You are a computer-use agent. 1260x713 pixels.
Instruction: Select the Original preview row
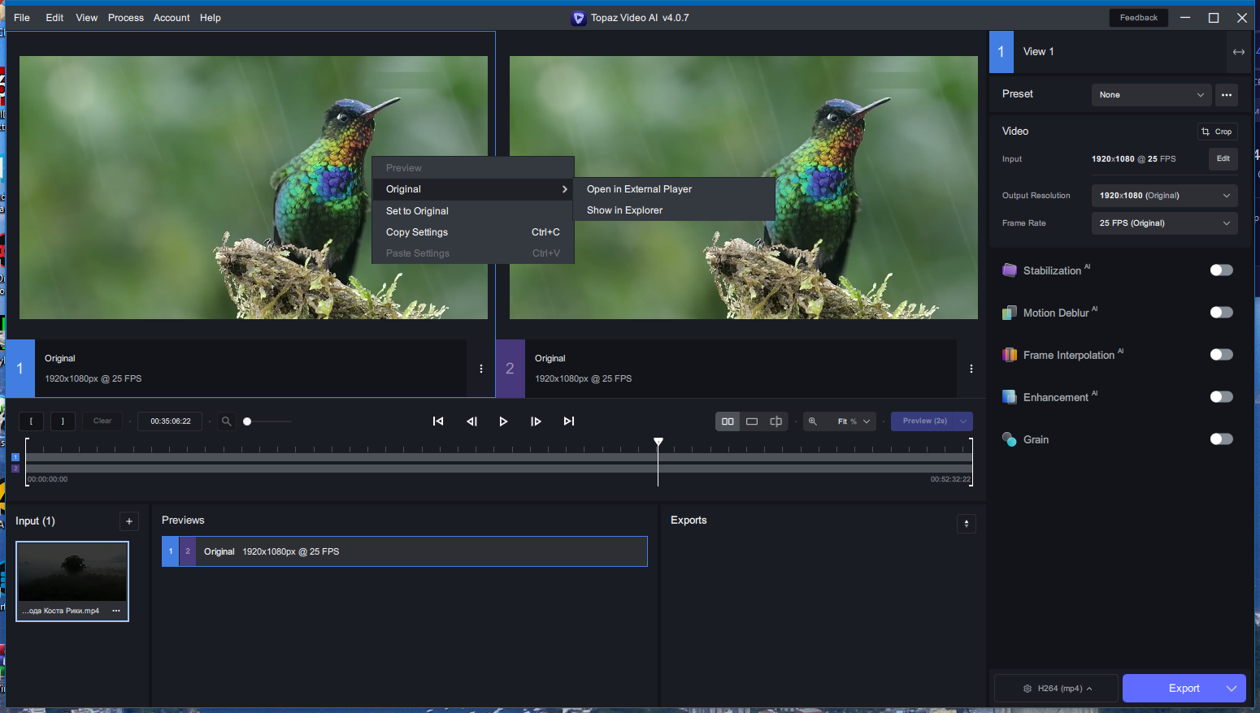(405, 551)
